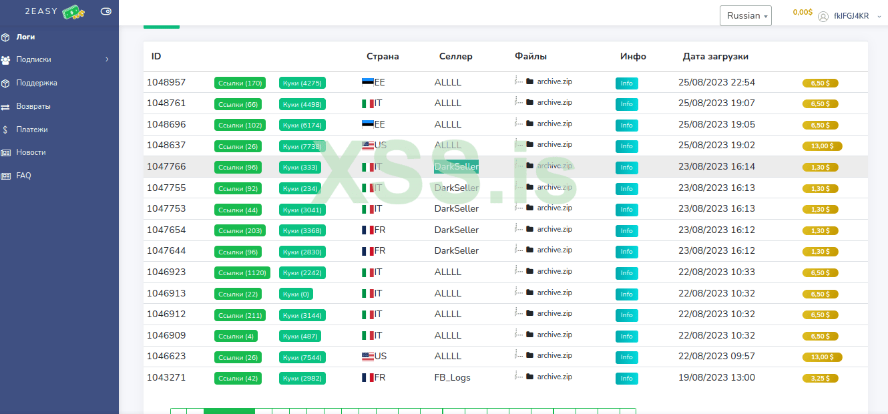Click Ссылки (4) for log 1046909

(x=236, y=336)
